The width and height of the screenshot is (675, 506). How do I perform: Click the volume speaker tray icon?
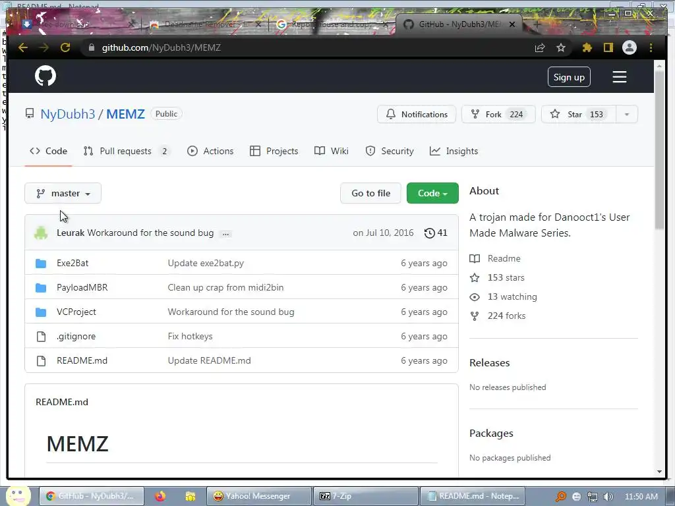[608, 497]
